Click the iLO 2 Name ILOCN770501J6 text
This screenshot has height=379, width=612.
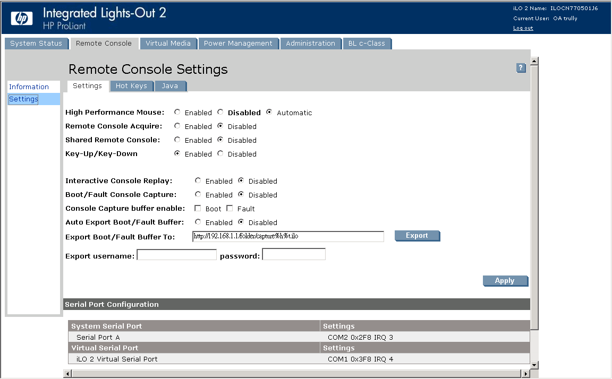point(555,8)
